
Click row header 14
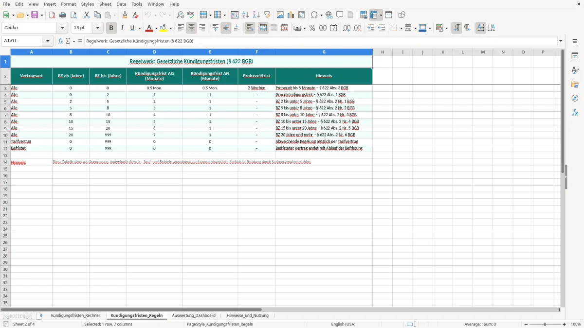(x=5, y=162)
